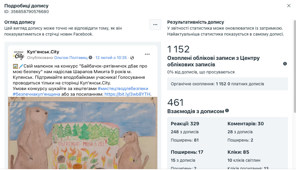Image resolution: width=296 pixels, height=170 pixels.
Task: Click info icon beside reached accounts
Action: [285, 64]
